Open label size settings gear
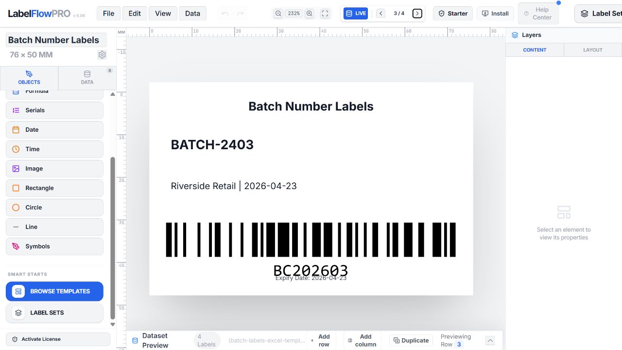This screenshot has width=622, height=350. [102, 55]
